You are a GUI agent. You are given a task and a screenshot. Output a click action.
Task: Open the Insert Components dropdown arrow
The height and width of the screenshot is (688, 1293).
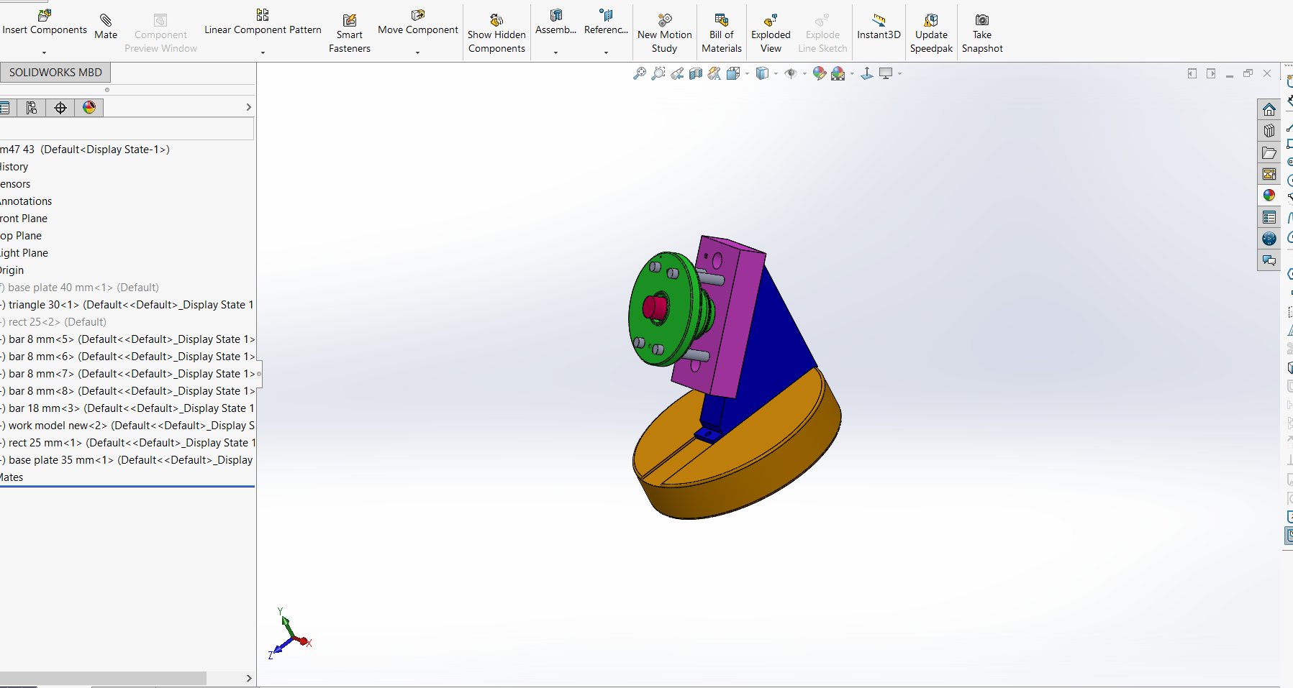44,52
